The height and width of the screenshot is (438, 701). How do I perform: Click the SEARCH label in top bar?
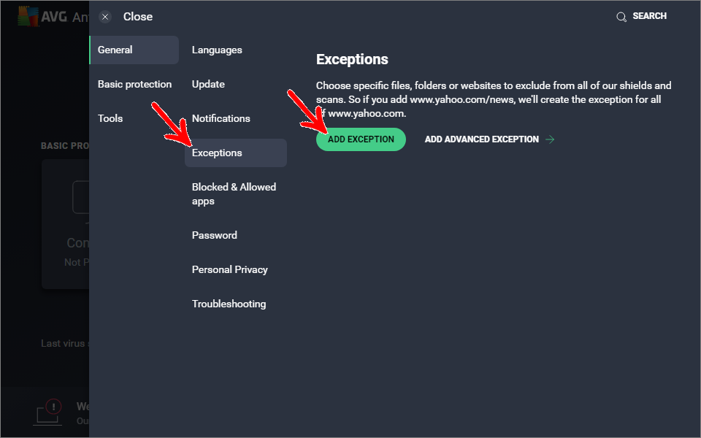pos(649,16)
